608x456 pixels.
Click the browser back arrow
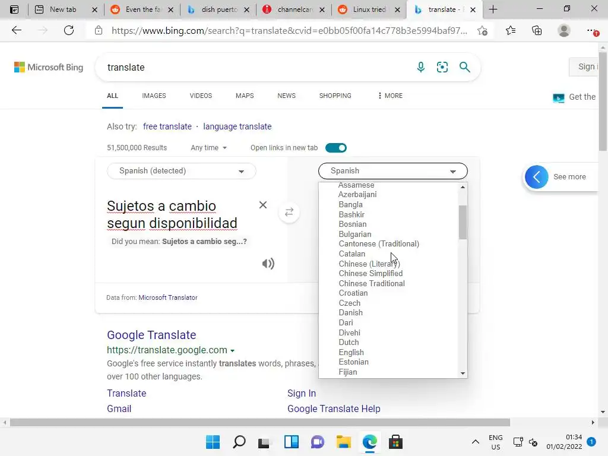pos(16,30)
